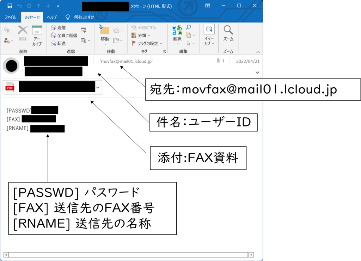Viewport: 361px width, 261px height.
Task: Click the Ignore conversation icon above the junk button
Action: pos(7,30)
